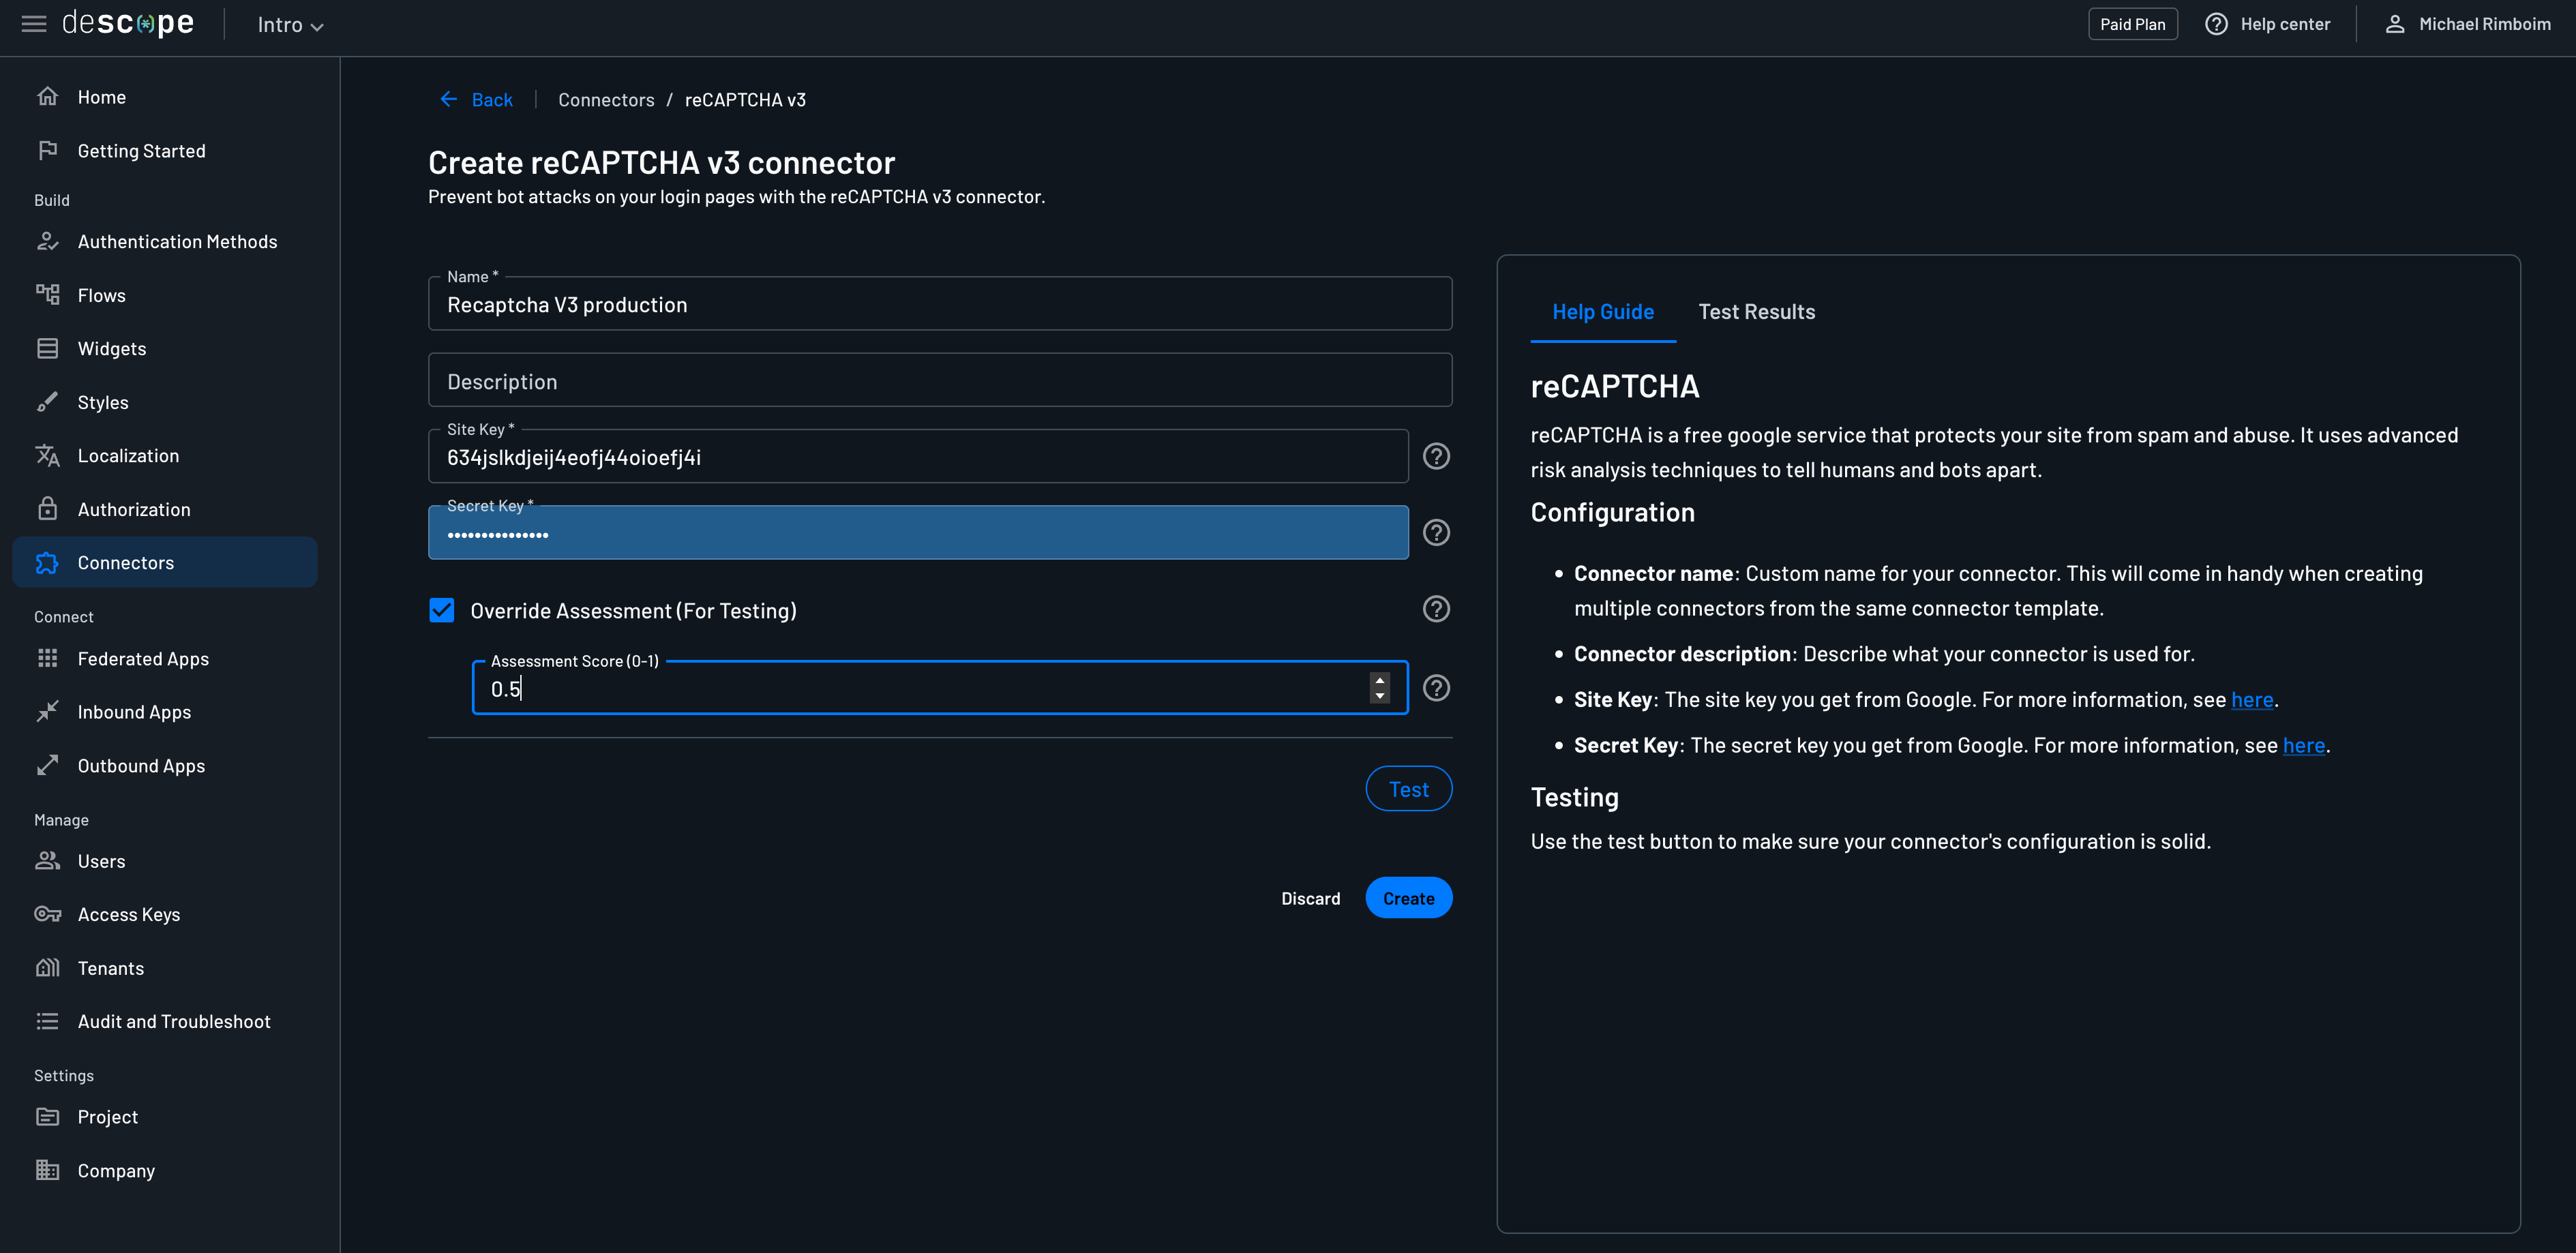The image size is (2576, 1253).
Task: Click the Paid Plan badge
Action: (x=2132, y=24)
